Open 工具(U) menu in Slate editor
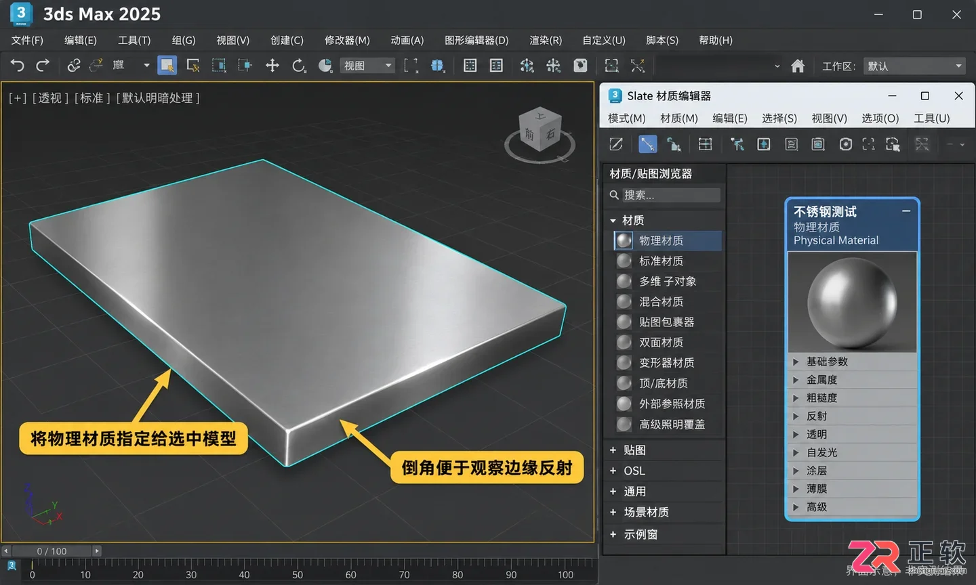 coord(932,118)
